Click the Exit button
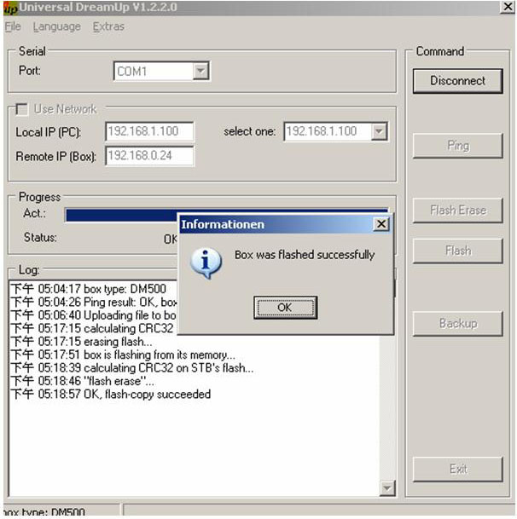Screen dimensions: 517x519 (457, 469)
